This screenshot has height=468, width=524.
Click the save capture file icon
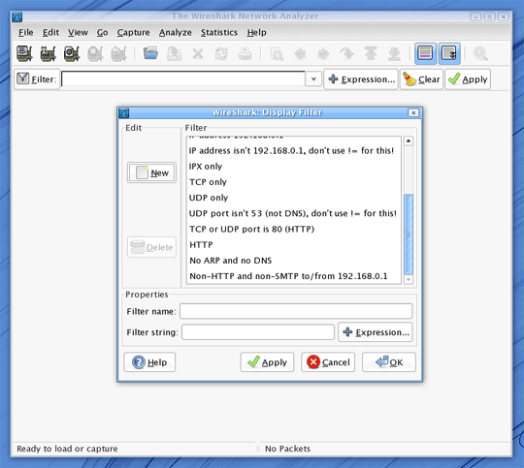tap(174, 53)
